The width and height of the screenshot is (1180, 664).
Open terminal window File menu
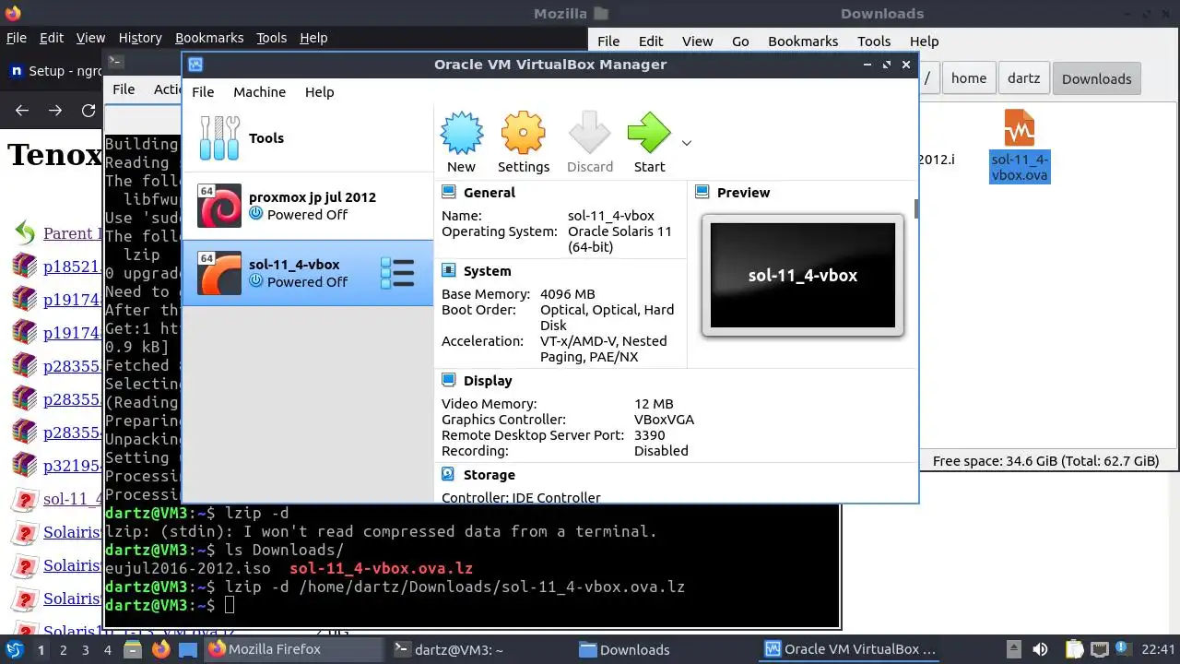click(x=124, y=89)
